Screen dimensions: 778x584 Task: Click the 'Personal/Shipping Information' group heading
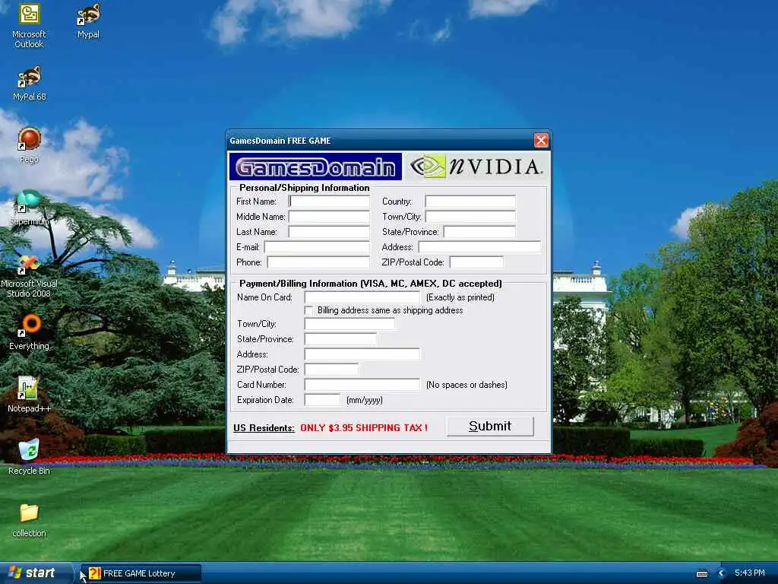coord(304,188)
